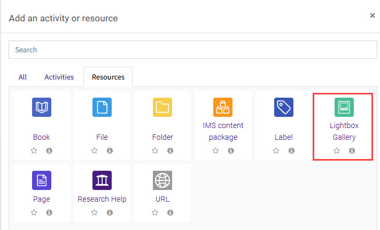Open the Lightbox Gallery text link
Image resolution: width=380 pixels, height=230 pixels.
344,131
